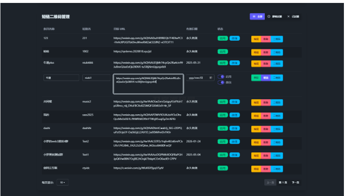Switch to the 即将过期 tab with clock icon

(274, 16)
